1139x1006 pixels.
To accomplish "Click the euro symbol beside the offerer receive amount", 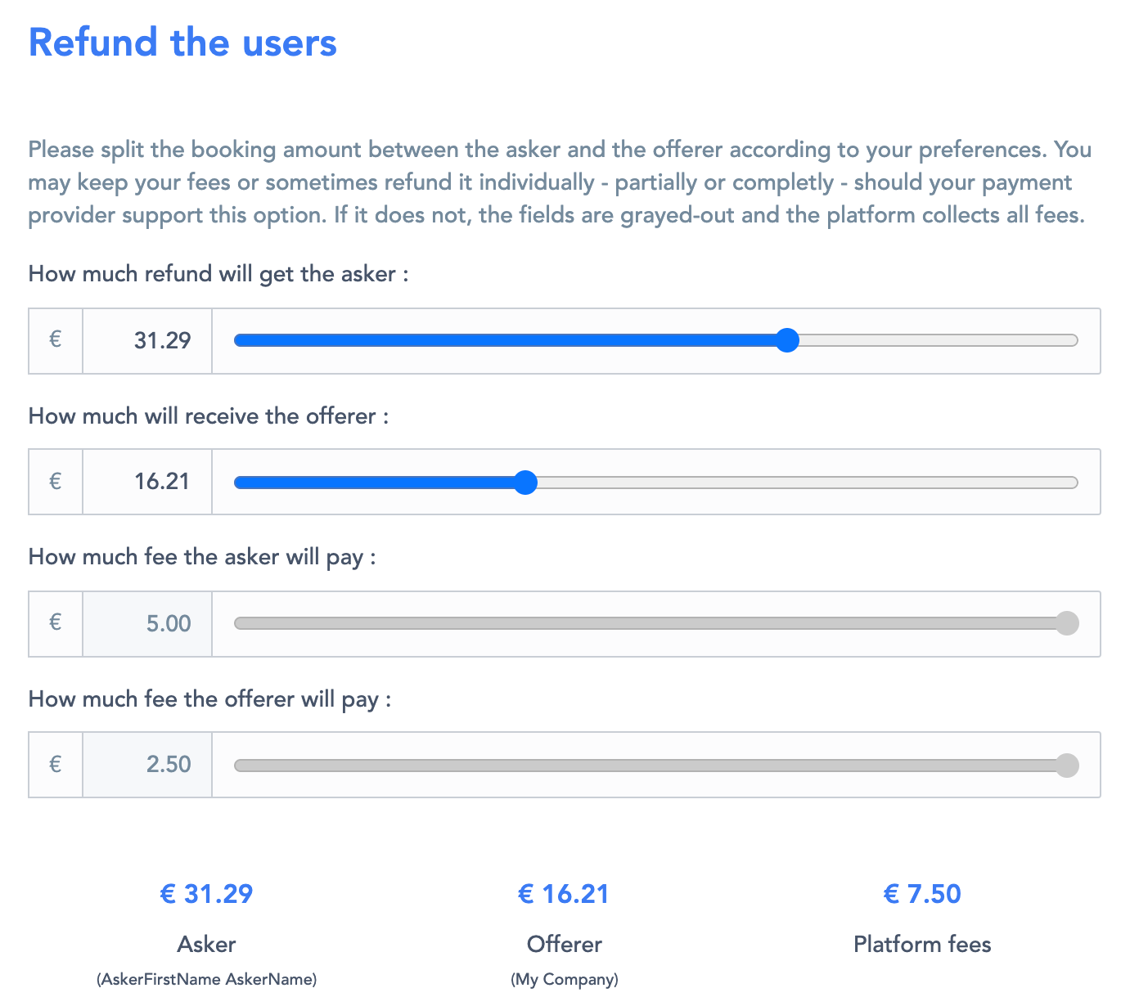I will [56, 482].
